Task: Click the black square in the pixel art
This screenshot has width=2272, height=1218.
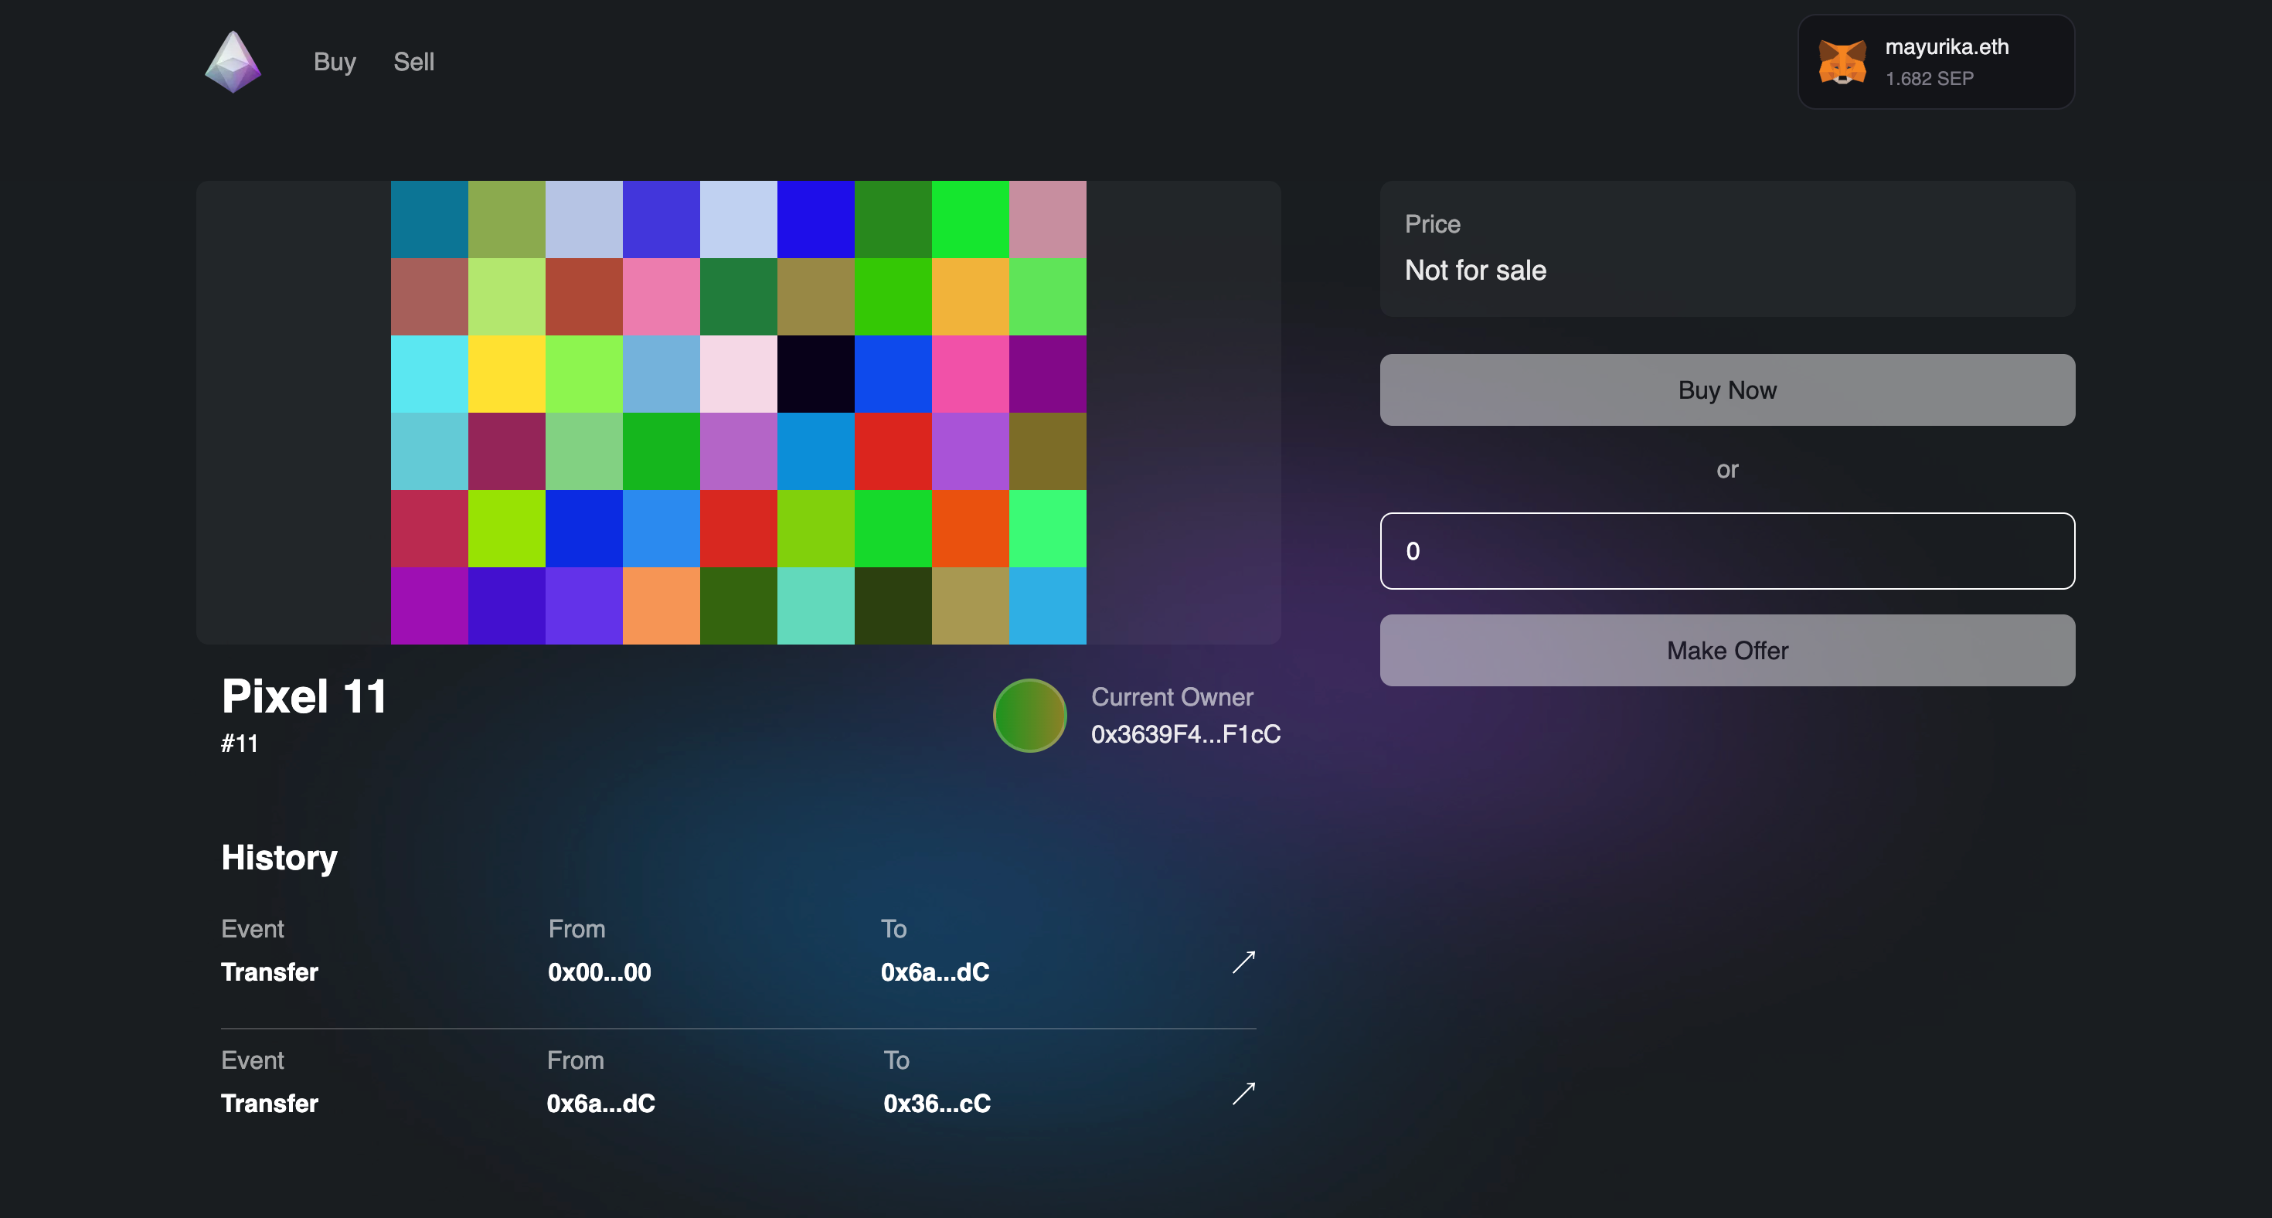Action: point(815,374)
